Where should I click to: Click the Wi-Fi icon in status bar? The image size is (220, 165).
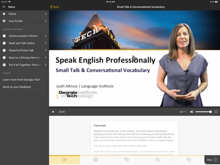(10, 2)
